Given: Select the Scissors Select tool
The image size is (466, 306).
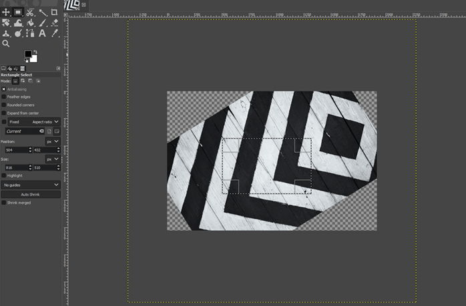Looking at the screenshot, I should (30, 12).
